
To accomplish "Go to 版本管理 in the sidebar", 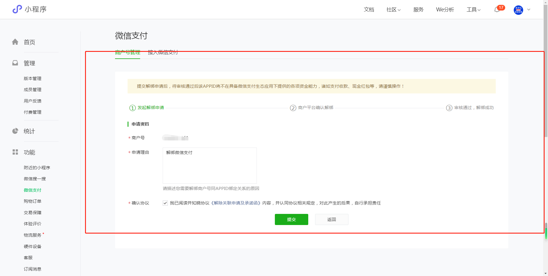I will (33, 79).
